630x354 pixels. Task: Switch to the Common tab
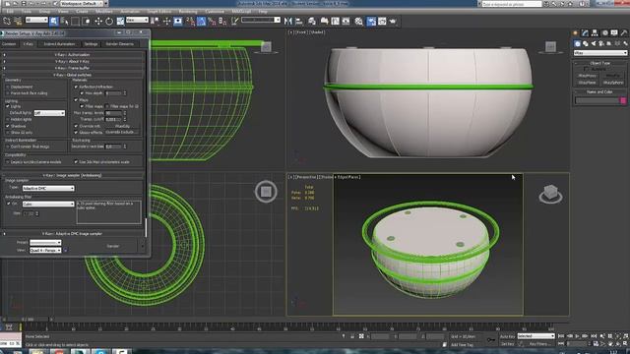(x=9, y=44)
